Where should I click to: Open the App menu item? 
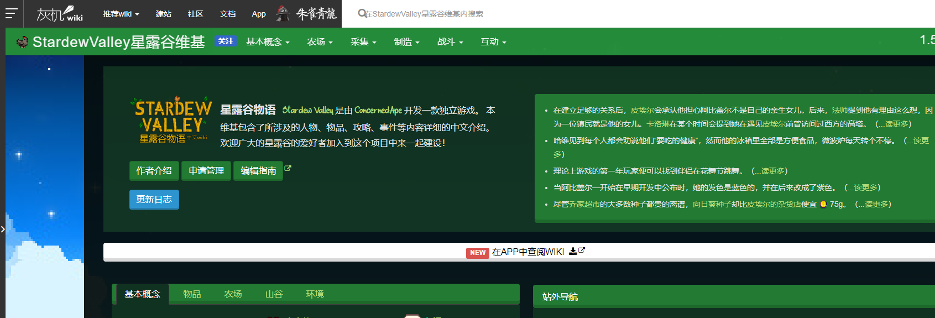[x=259, y=14]
